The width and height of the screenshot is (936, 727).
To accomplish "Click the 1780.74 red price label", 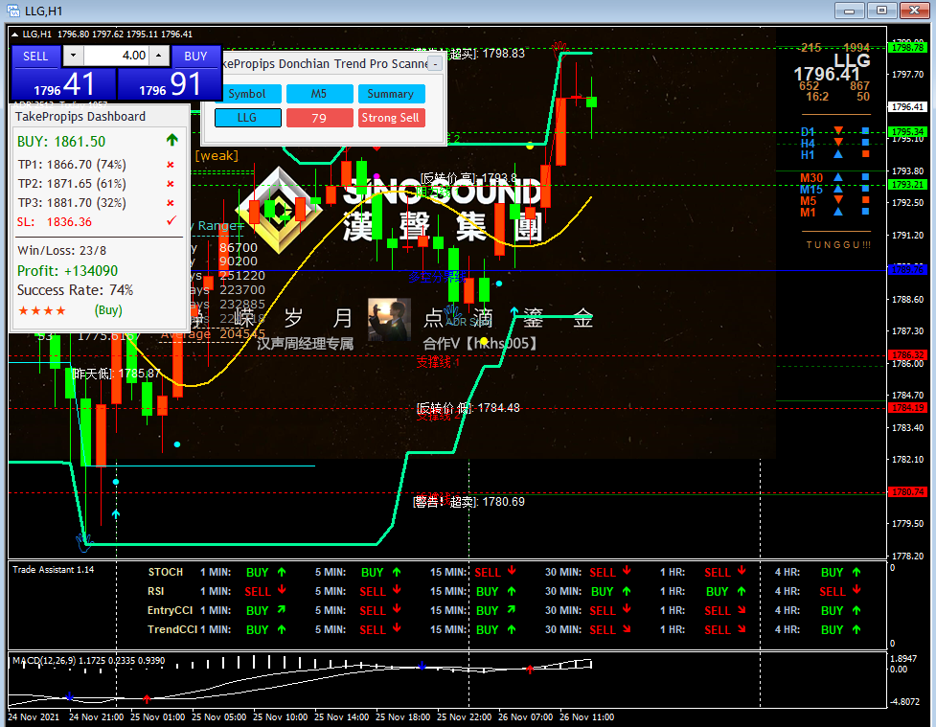I will pyautogui.click(x=907, y=491).
